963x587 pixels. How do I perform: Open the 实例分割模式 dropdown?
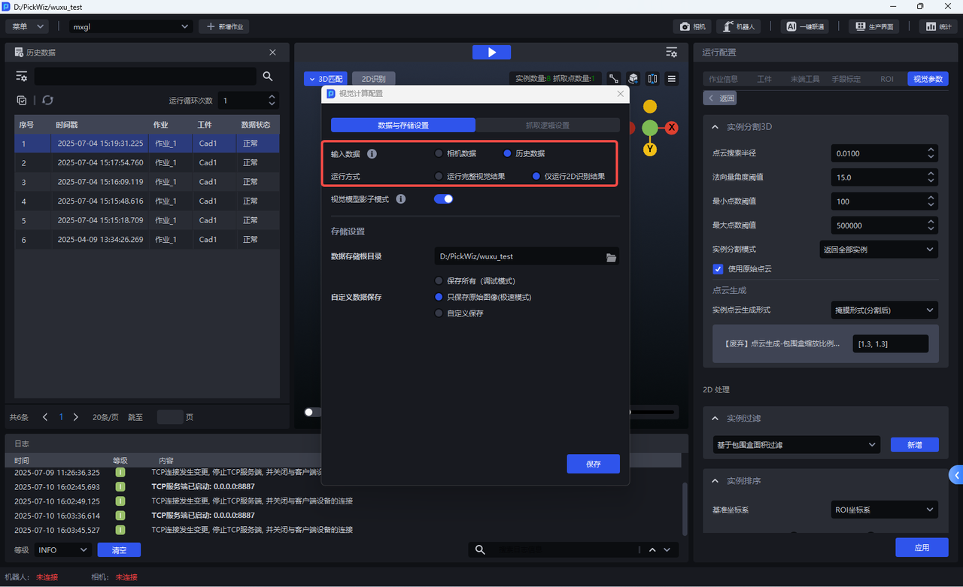coord(877,250)
